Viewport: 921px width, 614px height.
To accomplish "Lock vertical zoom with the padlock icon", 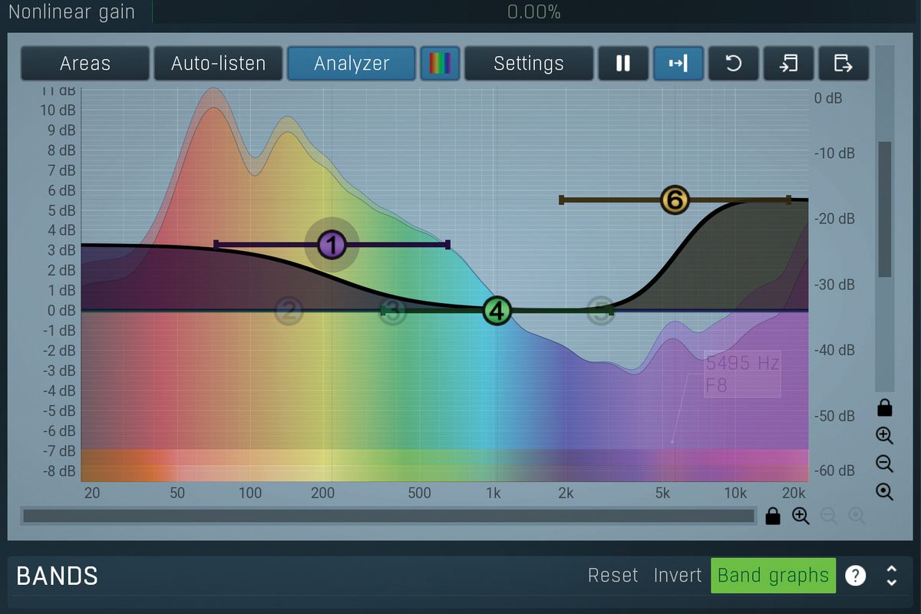I will [x=884, y=408].
